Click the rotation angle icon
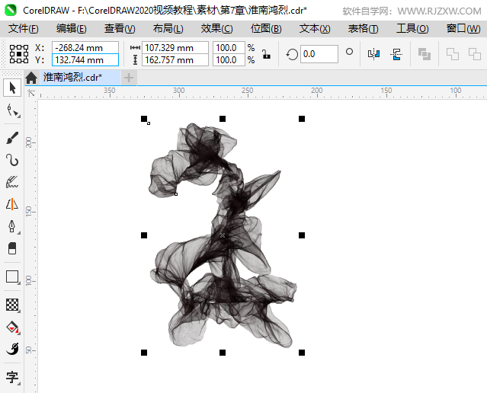 pos(292,54)
